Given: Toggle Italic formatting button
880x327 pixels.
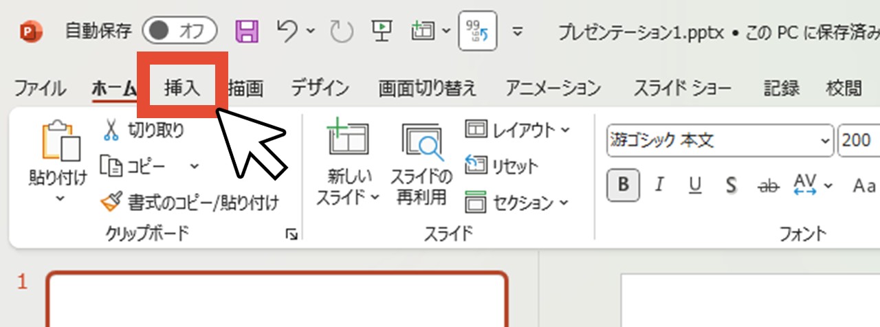Looking at the screenshot, I should (x=660, y=185).
